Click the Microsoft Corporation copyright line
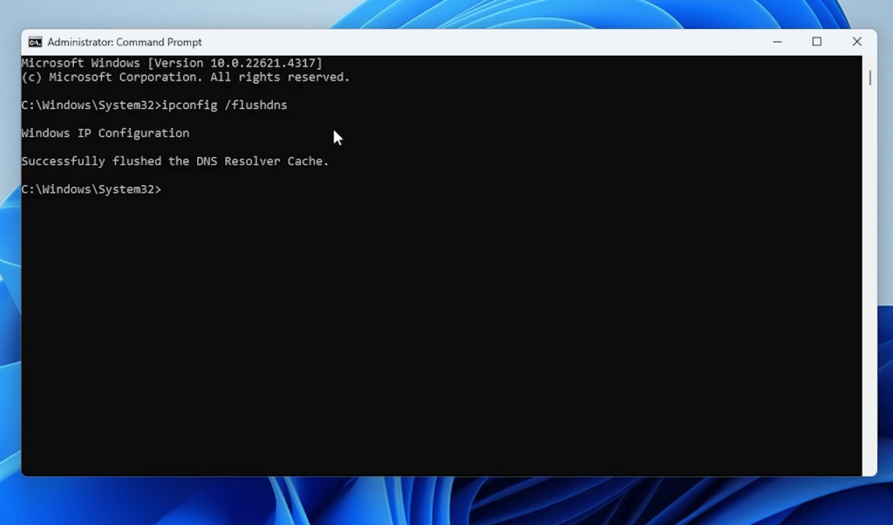Screen dimensions: 893x525 pos(185,78)
